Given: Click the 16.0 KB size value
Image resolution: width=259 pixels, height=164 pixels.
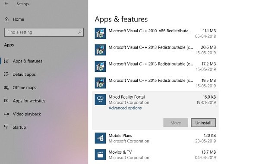Looking at the screenshot, I should coord(209,97).
